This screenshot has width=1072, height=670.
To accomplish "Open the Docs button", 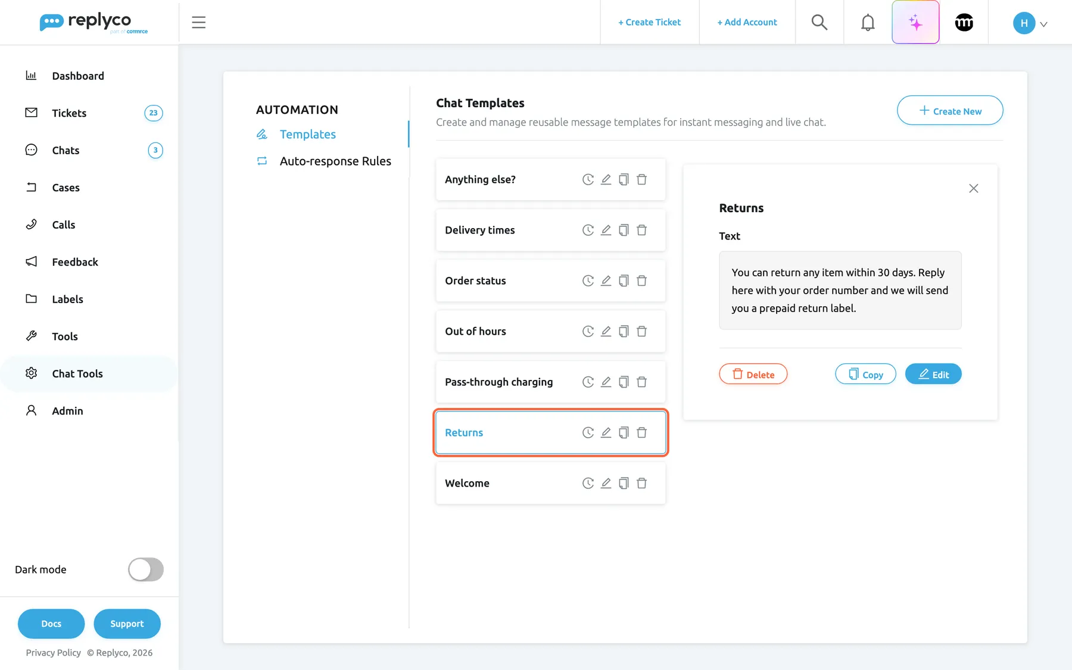I will coord(51,624).
